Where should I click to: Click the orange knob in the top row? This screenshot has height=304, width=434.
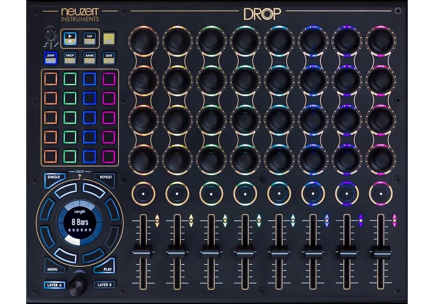point(144,41)
